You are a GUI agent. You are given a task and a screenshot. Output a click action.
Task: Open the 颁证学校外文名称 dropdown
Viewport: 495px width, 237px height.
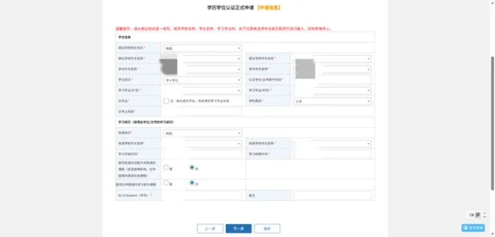203,59
